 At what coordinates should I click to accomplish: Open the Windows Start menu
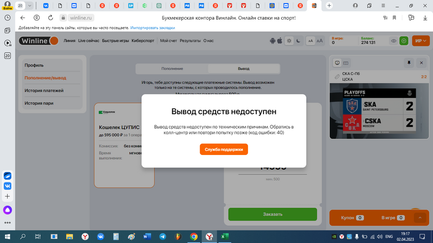coord(7,237)
